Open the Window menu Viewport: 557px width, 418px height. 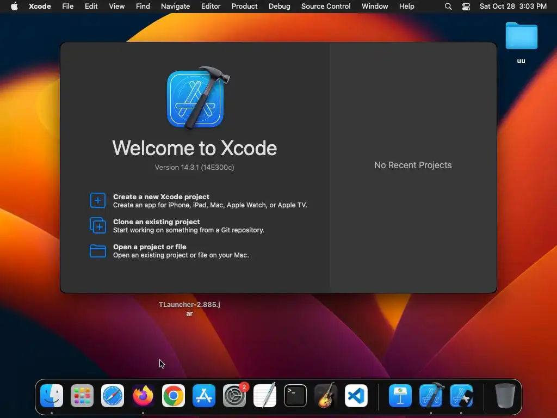click(375, 6)
